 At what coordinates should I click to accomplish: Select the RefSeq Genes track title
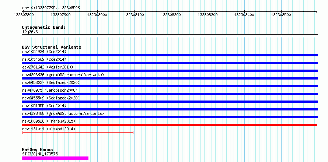pyautogui.click(x=38, y=150)
